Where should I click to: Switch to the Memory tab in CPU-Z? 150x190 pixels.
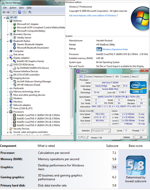click(109, 77)
